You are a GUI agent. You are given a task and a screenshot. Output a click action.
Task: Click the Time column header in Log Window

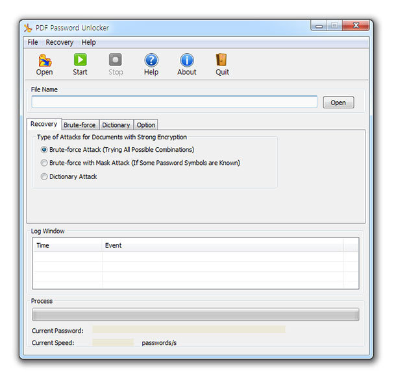(68, 245)
